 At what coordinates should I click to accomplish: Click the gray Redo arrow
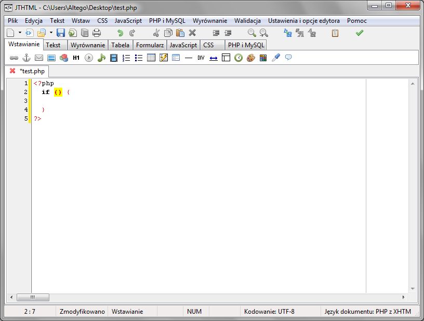point(132,33)
